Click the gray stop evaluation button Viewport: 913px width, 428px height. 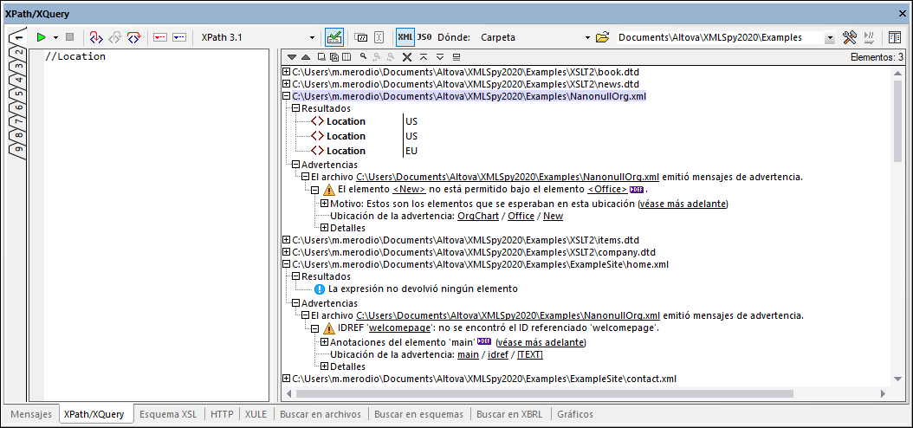coord(69,38)
